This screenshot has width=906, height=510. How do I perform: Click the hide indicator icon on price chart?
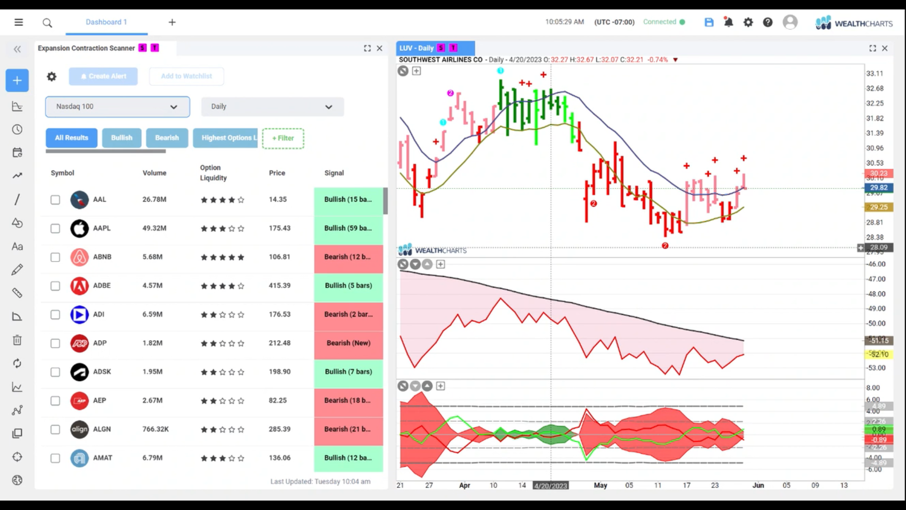tap(403, 71)
